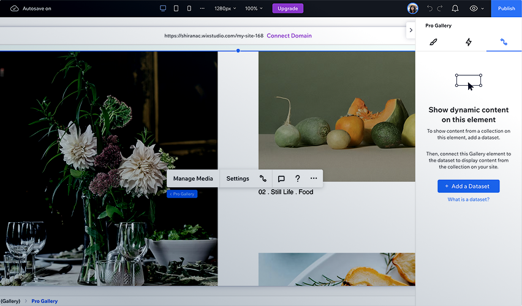Screen dimensions: 522x306
Task: Open help question mark on toolbar
Action: tap(298, 179)
